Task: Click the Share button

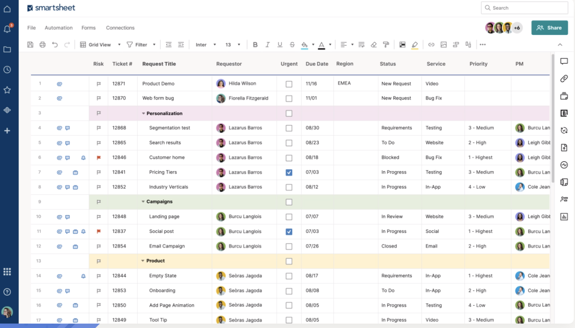Action: pos(549,28)
